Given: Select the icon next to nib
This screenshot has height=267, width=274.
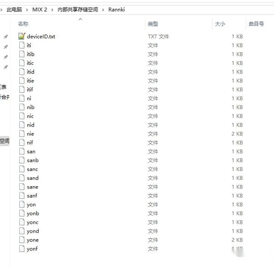Looking at the screenshot, I should point(21,107).
